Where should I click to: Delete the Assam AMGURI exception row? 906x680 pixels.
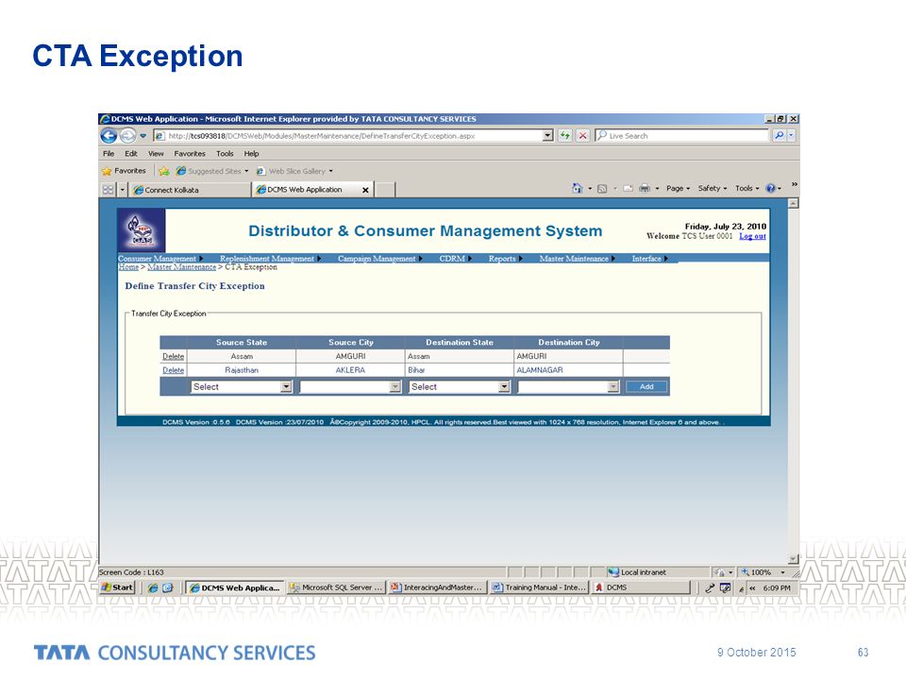[174, 357]
